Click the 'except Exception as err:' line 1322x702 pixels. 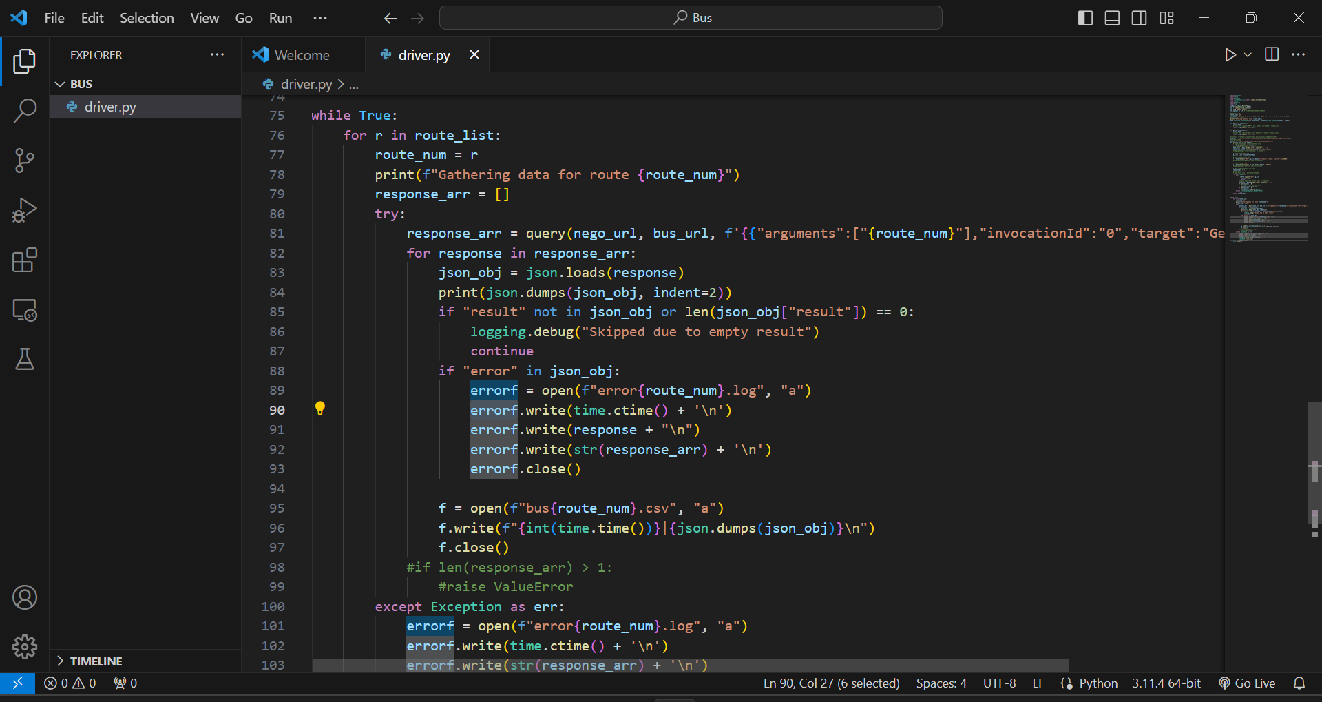tap(470, 607)
